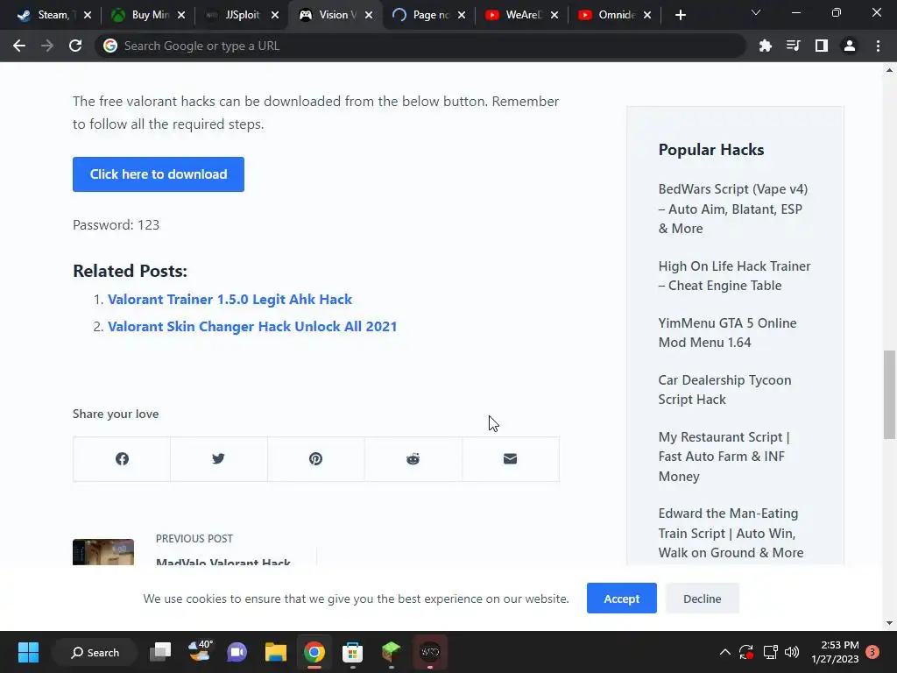Open Microsoft Store from the taskbar
The width and height of the screenshot is (897, 673).
352,652
